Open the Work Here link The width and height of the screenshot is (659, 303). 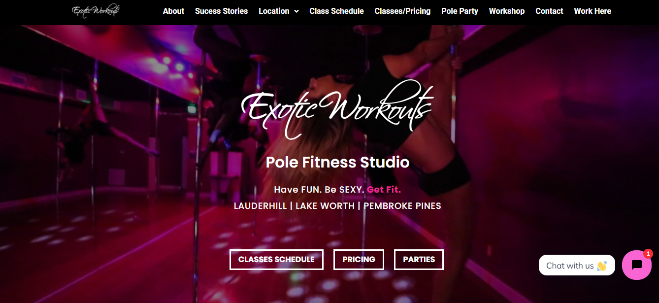point(593,11)
